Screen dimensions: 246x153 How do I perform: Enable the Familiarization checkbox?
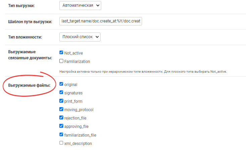61,61
